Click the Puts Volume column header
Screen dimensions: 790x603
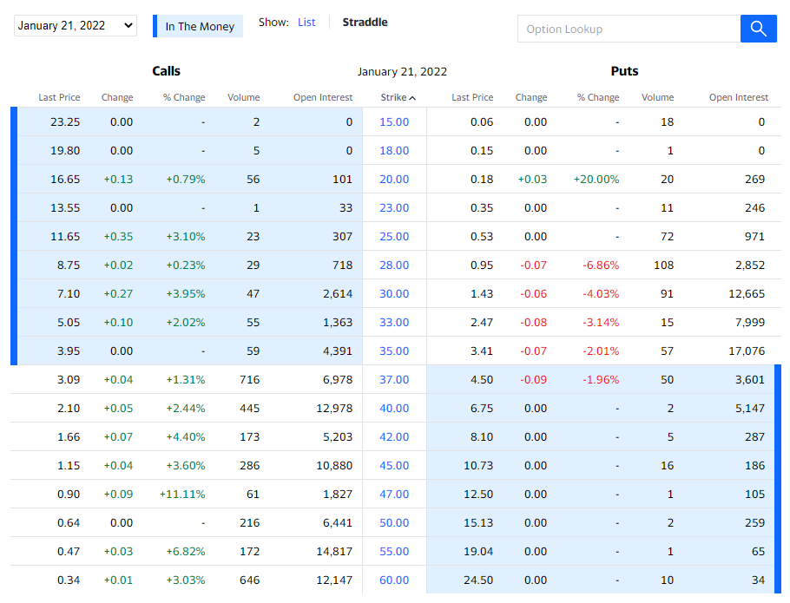657,98
